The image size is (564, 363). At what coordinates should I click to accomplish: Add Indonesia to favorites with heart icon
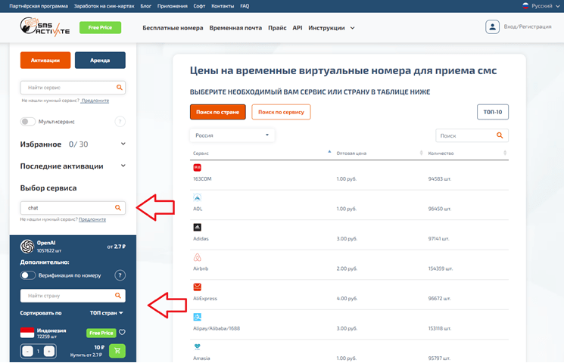click(123, 332)
